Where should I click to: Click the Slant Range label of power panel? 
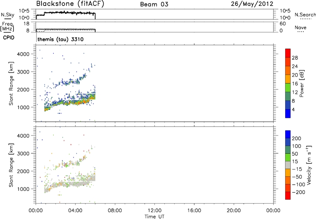(x=11, y=83)
